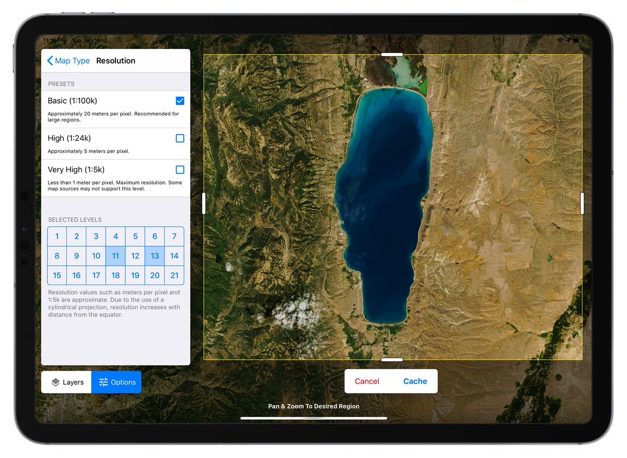
Task: Click the left edge handle of the selection
Action: [x=204, y=203]
